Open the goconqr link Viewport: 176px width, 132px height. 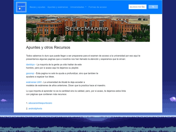[30, 73]
